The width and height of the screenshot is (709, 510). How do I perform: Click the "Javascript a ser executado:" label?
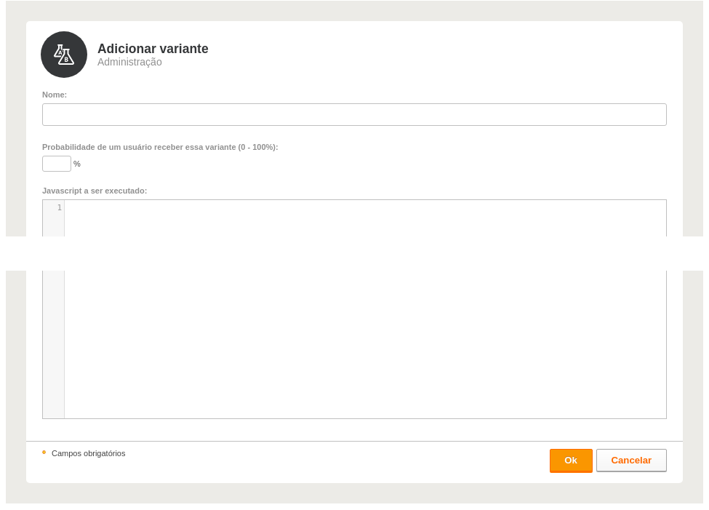point(95,191)
